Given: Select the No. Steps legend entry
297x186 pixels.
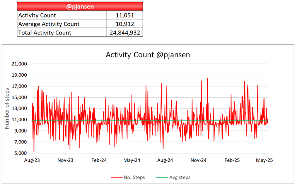Looking at the screenshot, I should [128, 177].
